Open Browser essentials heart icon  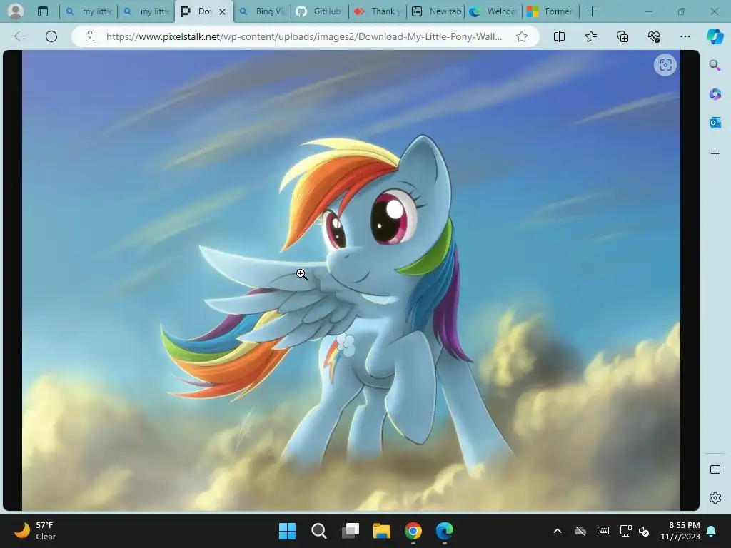click(654, 36)
